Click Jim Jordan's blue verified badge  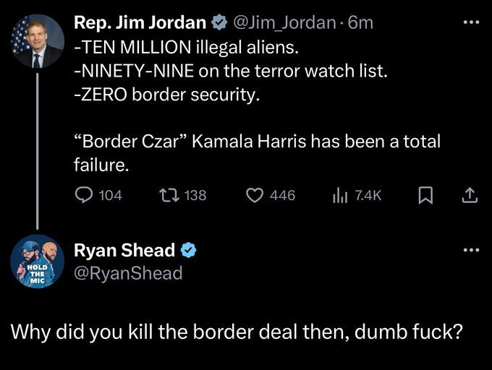pyautogui.click(x=219, y=22)
